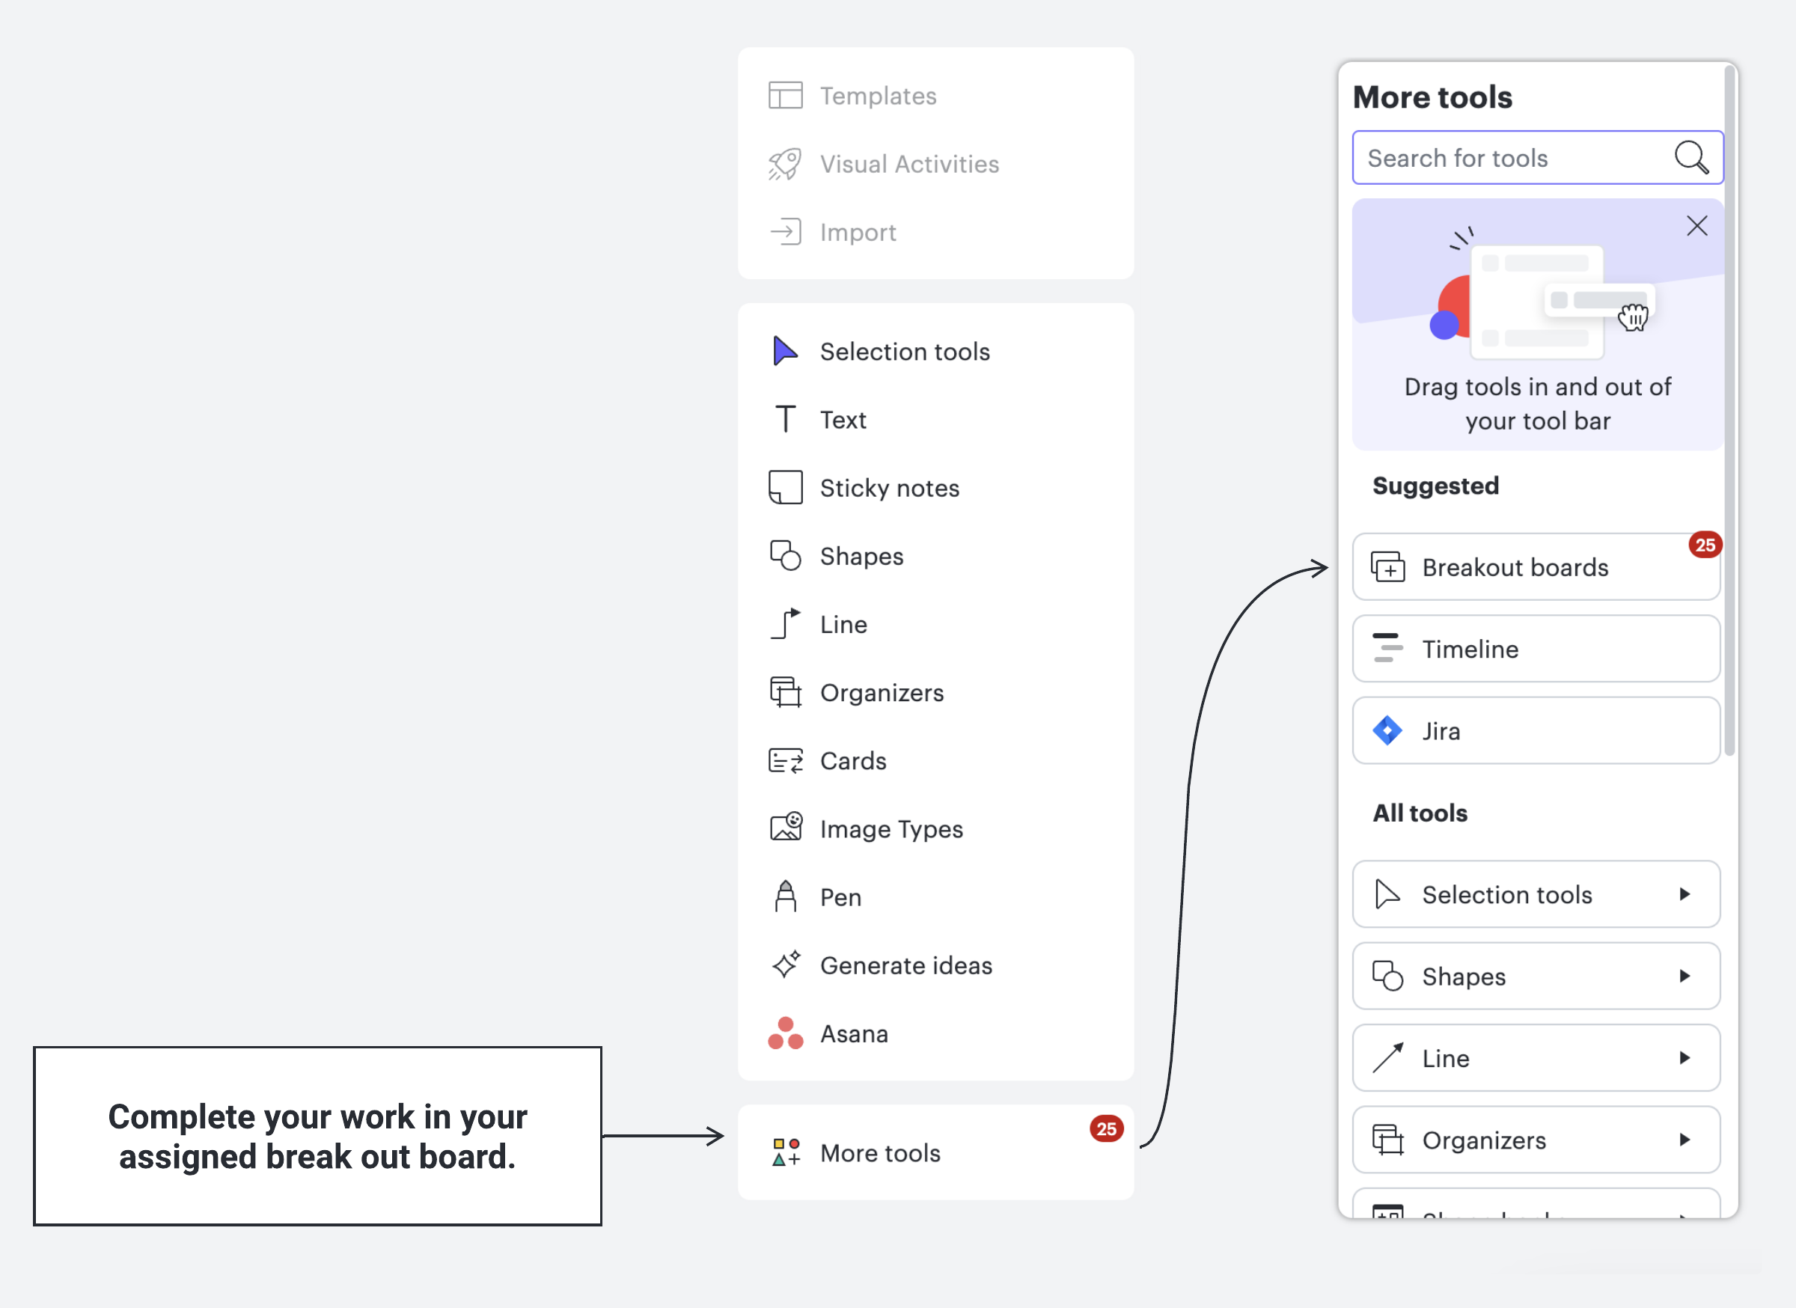Dismiss the drag tools tip banner
1796x1308 pixels.
pyautogui.click(x=1696, y=226)
